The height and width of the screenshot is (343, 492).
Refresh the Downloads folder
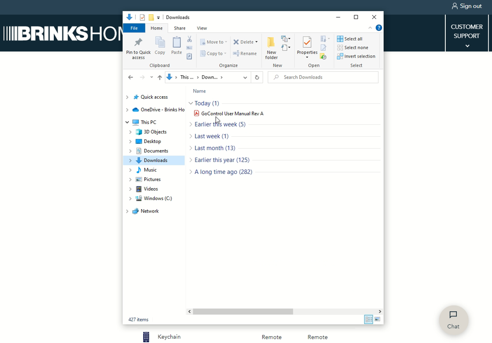257,77
